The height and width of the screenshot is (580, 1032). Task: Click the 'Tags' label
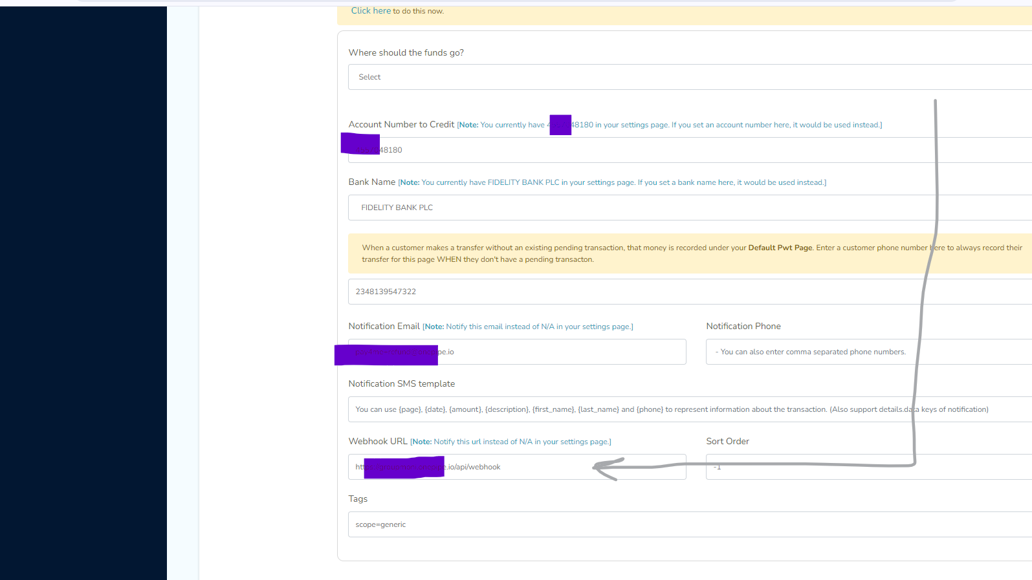click(x=358, y=499)
